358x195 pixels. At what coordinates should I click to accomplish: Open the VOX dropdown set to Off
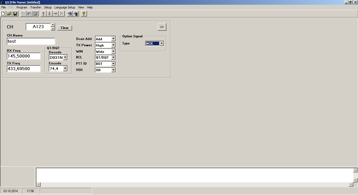click(x=113, y=70)
